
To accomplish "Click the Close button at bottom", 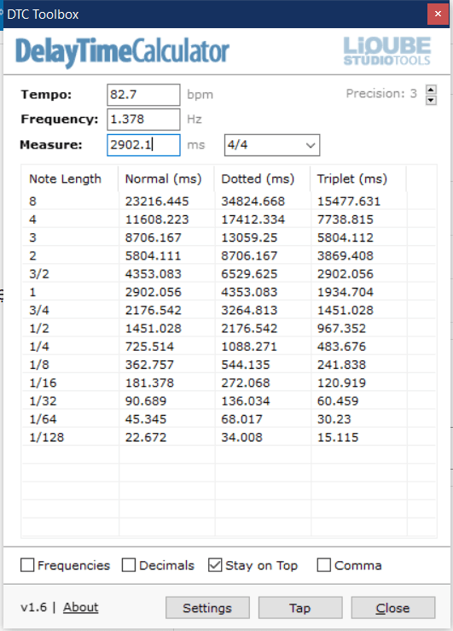I will (393, 608).
